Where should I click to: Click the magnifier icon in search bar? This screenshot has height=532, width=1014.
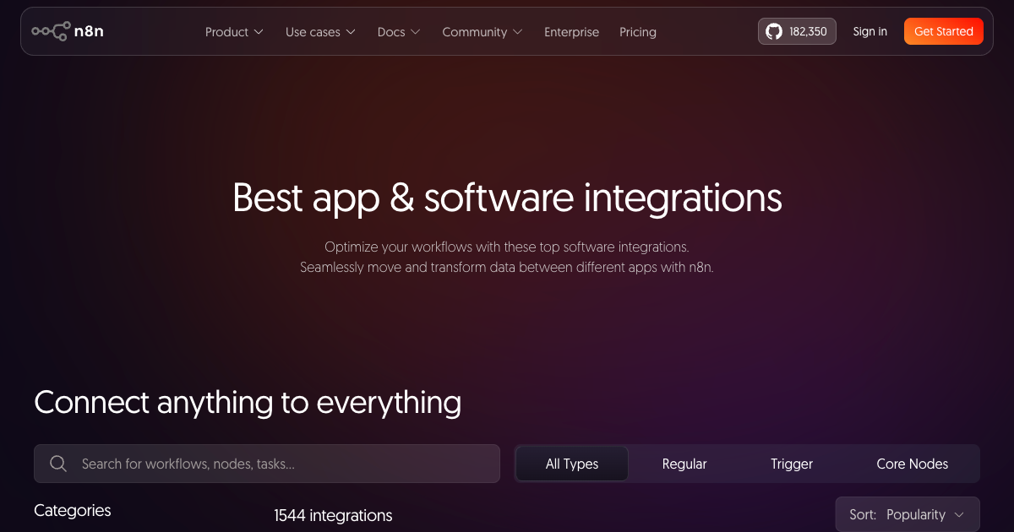pos(58,464)
